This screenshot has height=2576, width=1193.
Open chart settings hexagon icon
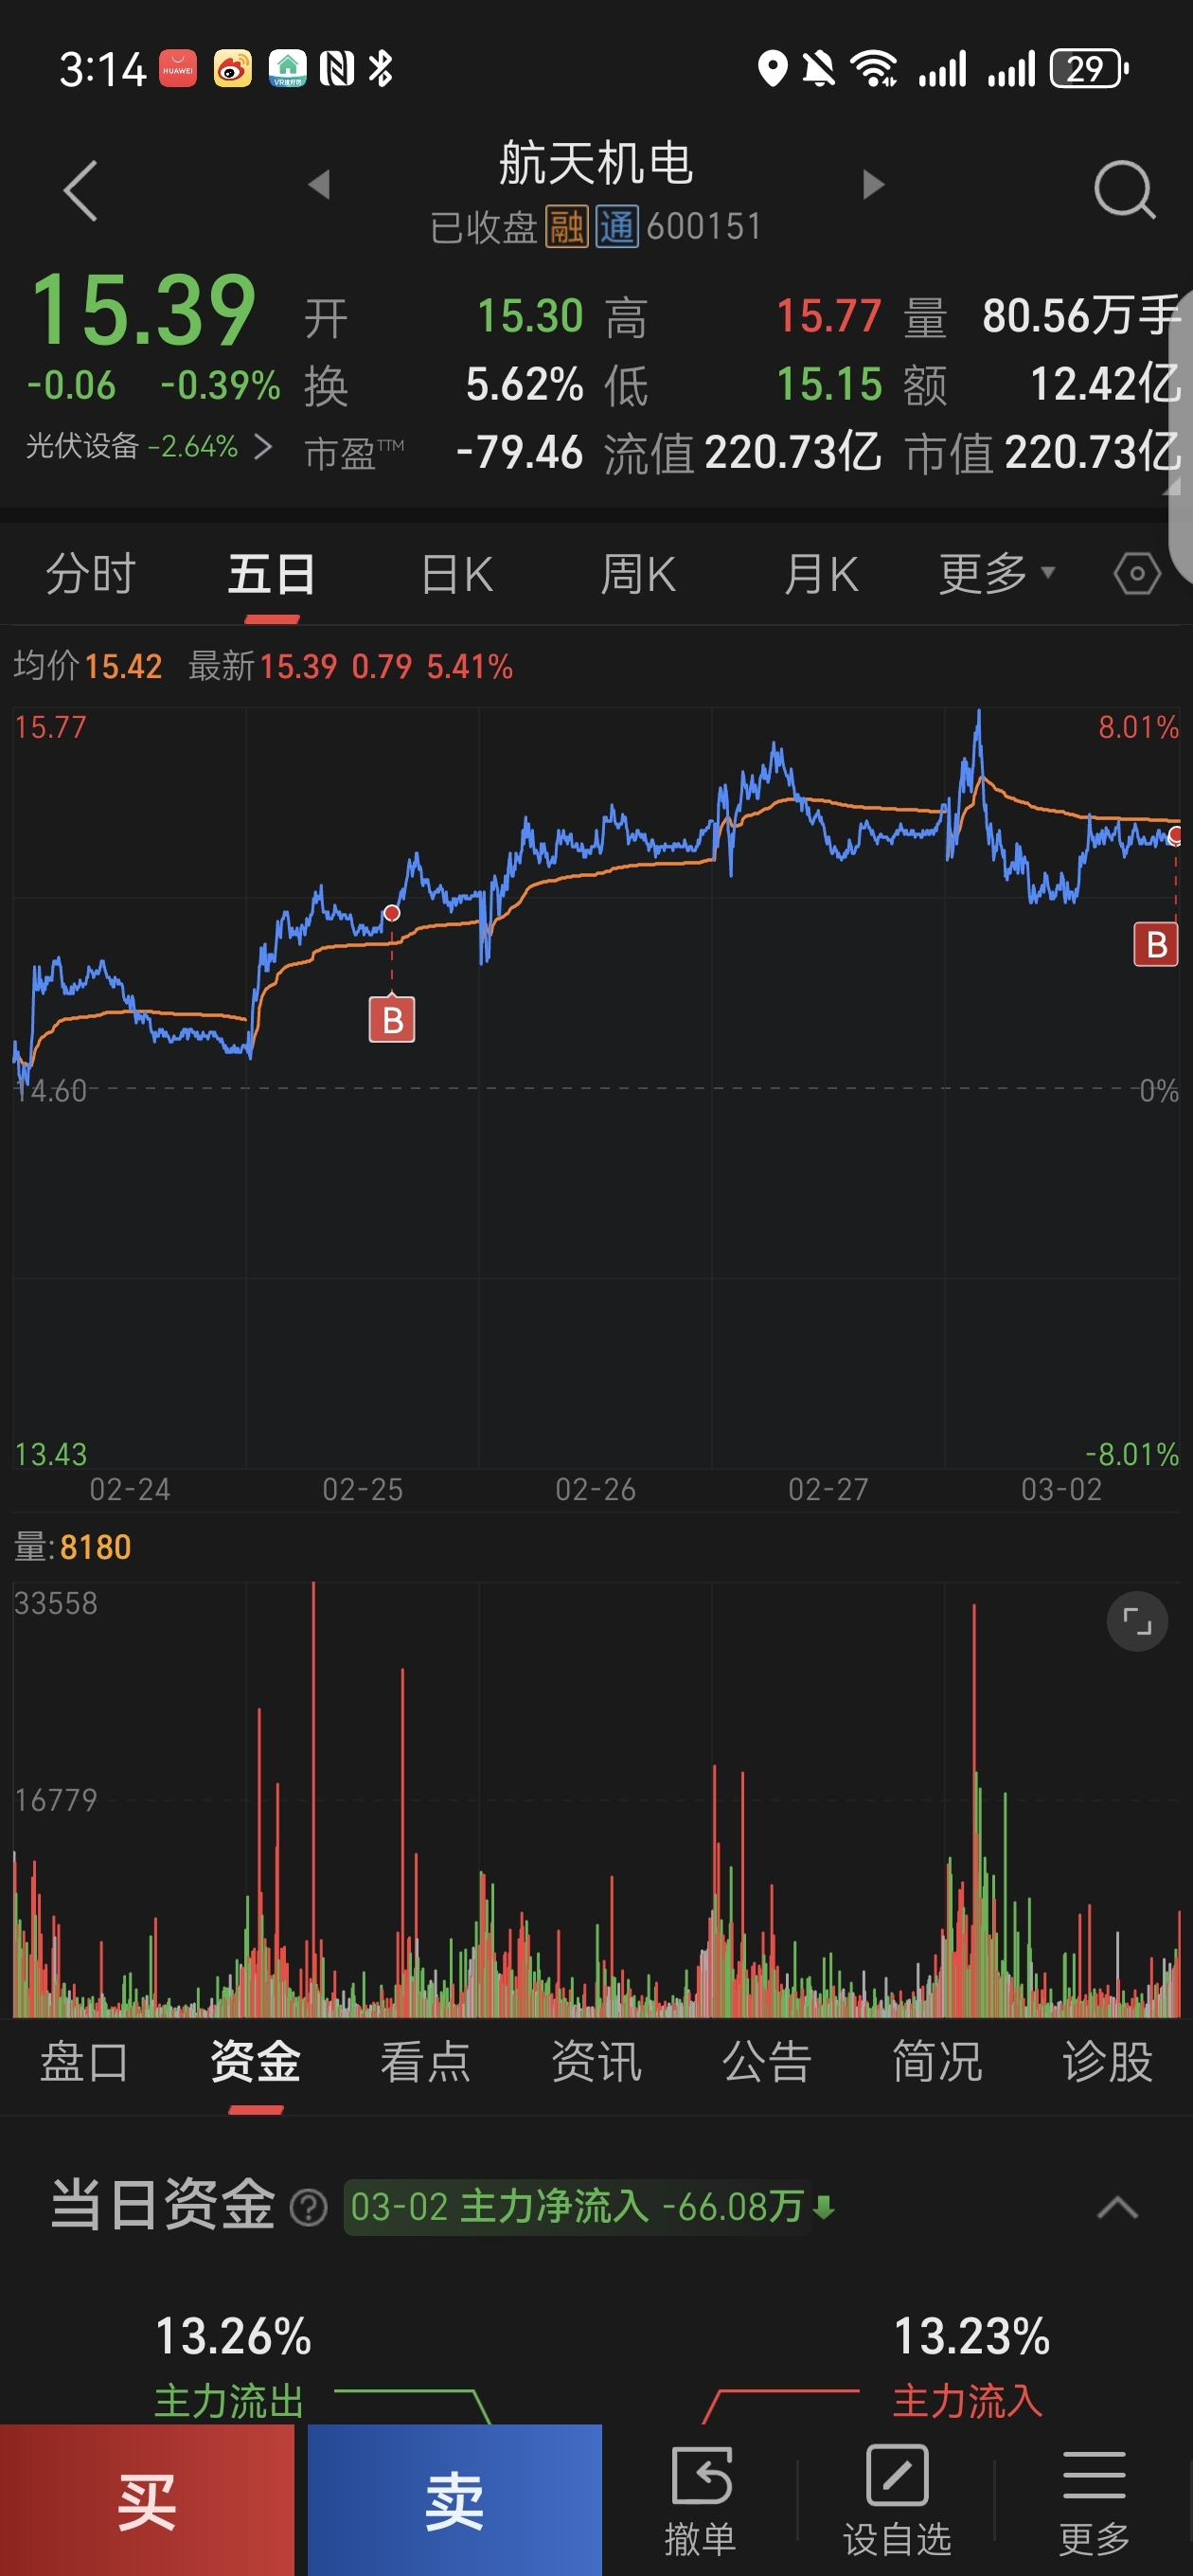point(1137,574)
